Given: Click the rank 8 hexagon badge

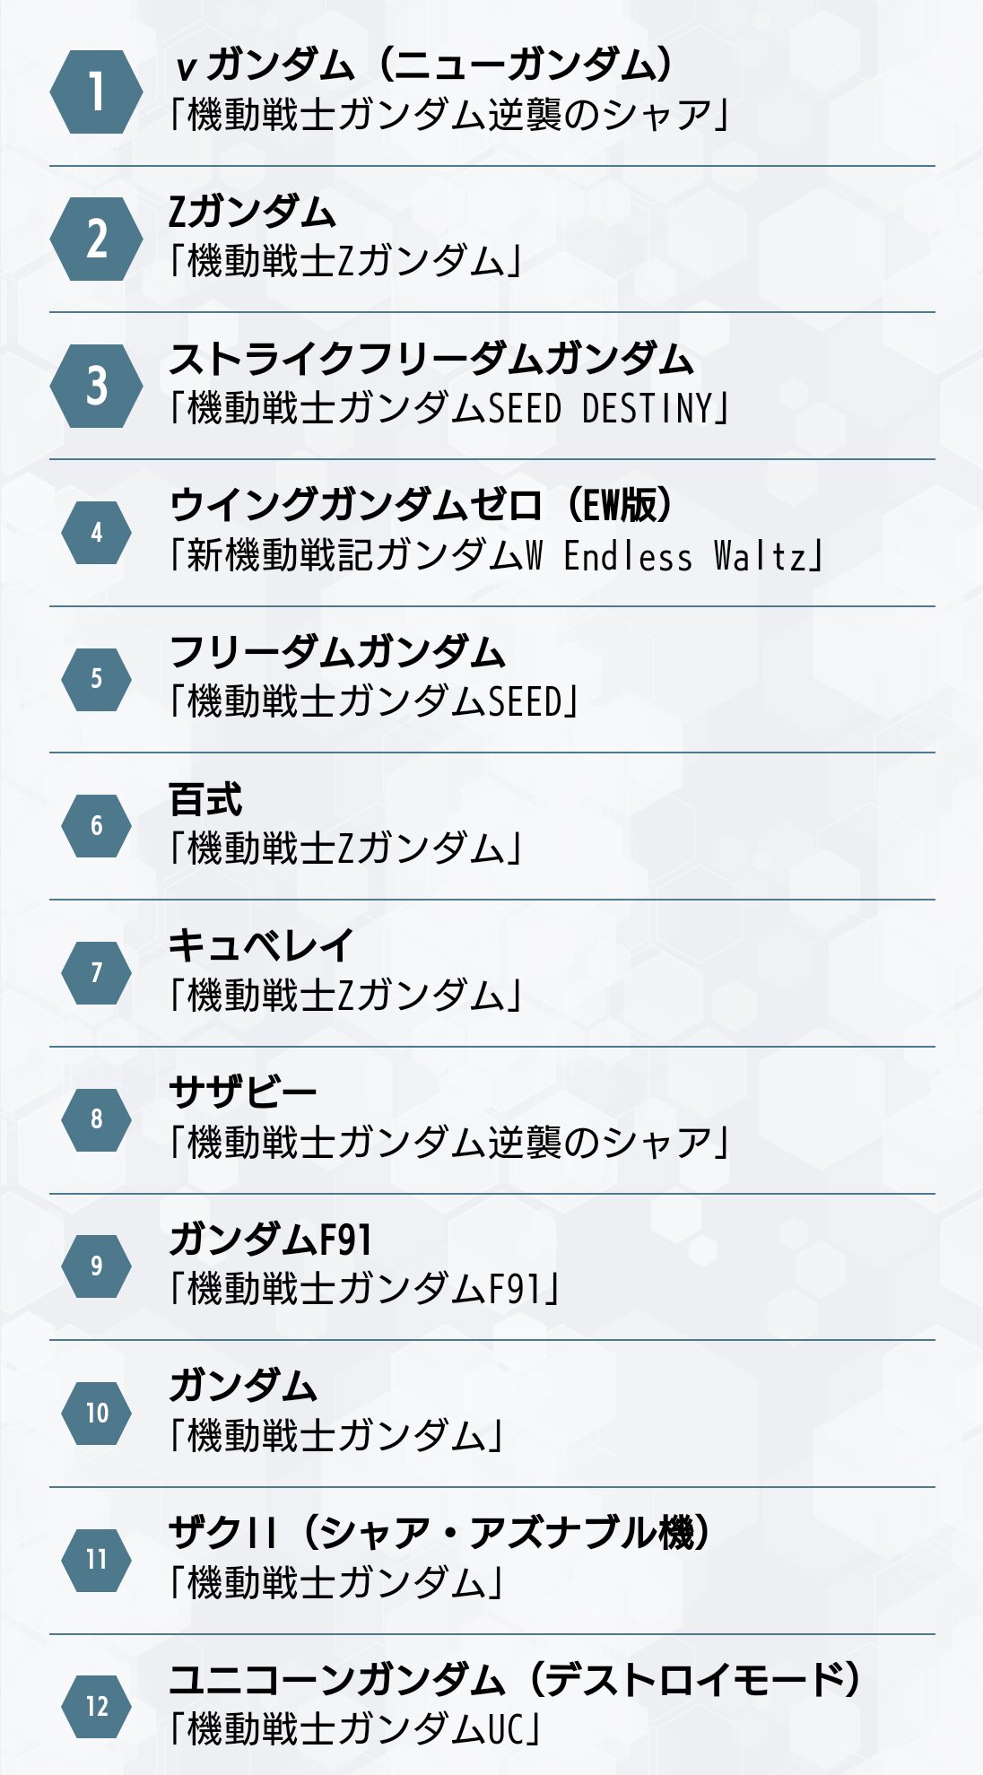Looking at the screenshot, I should click(96, 1119).
